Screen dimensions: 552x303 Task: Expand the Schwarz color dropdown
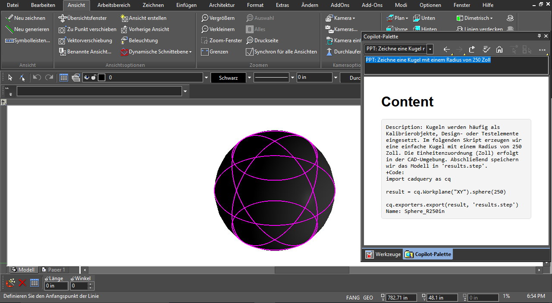(249, 78)
